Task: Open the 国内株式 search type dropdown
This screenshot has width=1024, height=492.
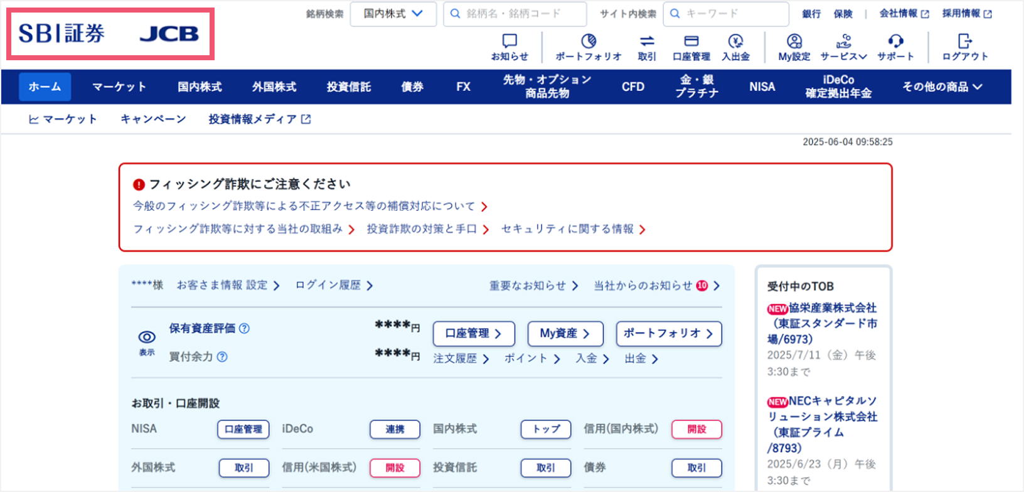Action: point(393,14)
